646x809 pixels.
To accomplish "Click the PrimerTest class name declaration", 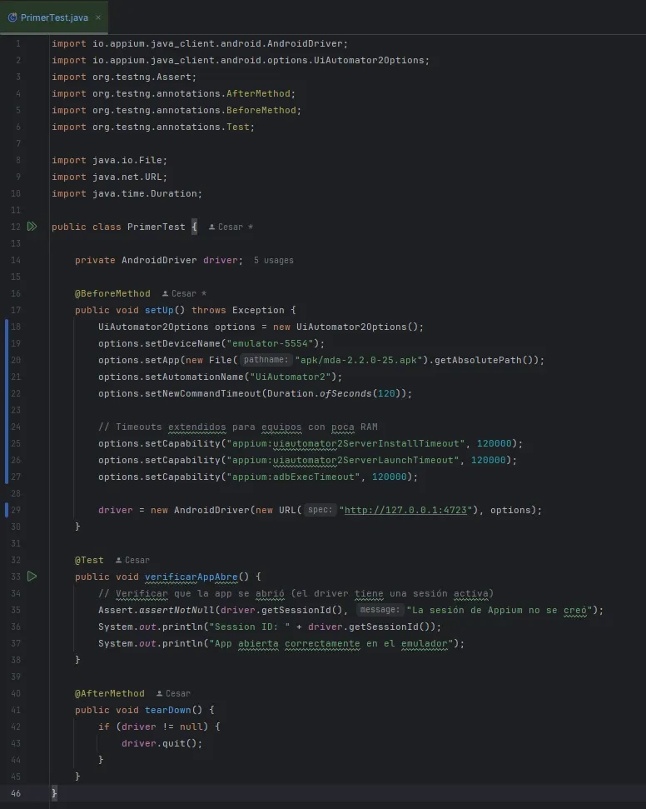I will click(157, 227).
